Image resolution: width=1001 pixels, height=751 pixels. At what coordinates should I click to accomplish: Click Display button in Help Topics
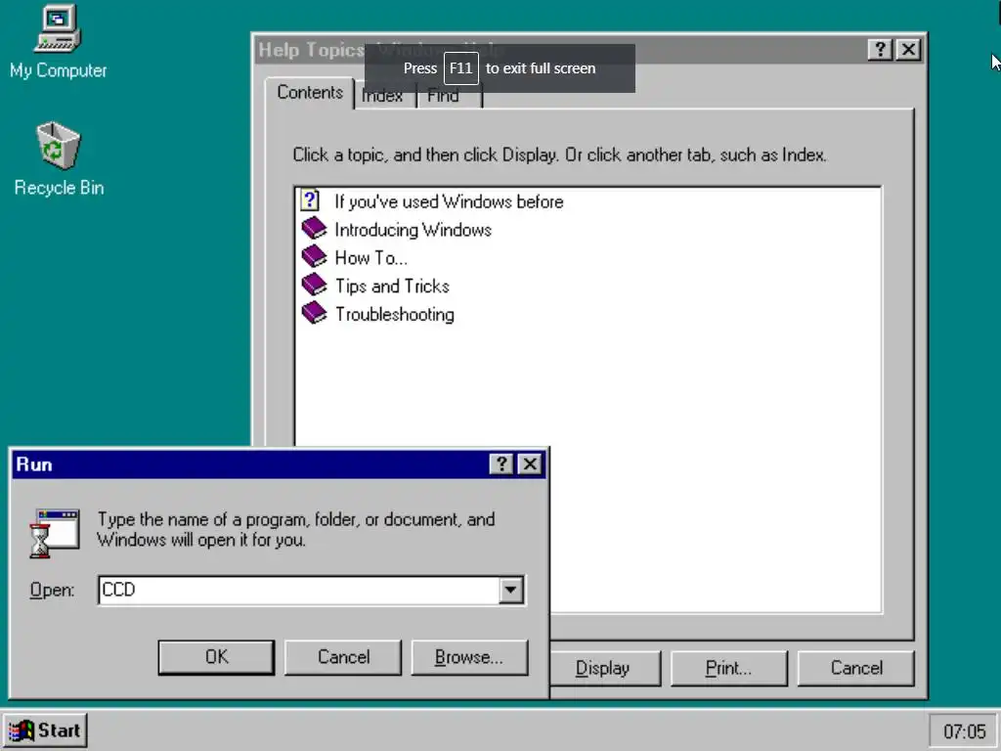[603, 668]
